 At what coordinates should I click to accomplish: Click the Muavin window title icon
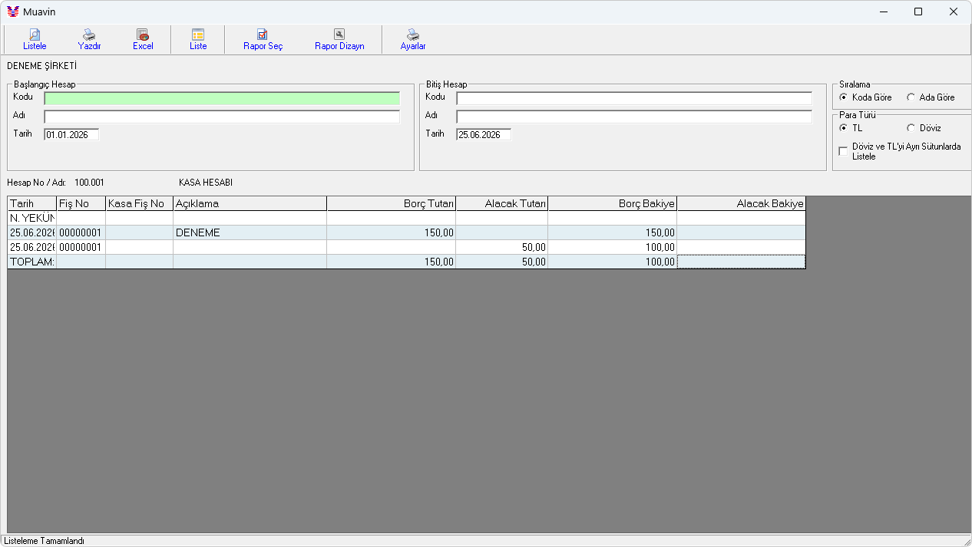[x=13, y=12]
